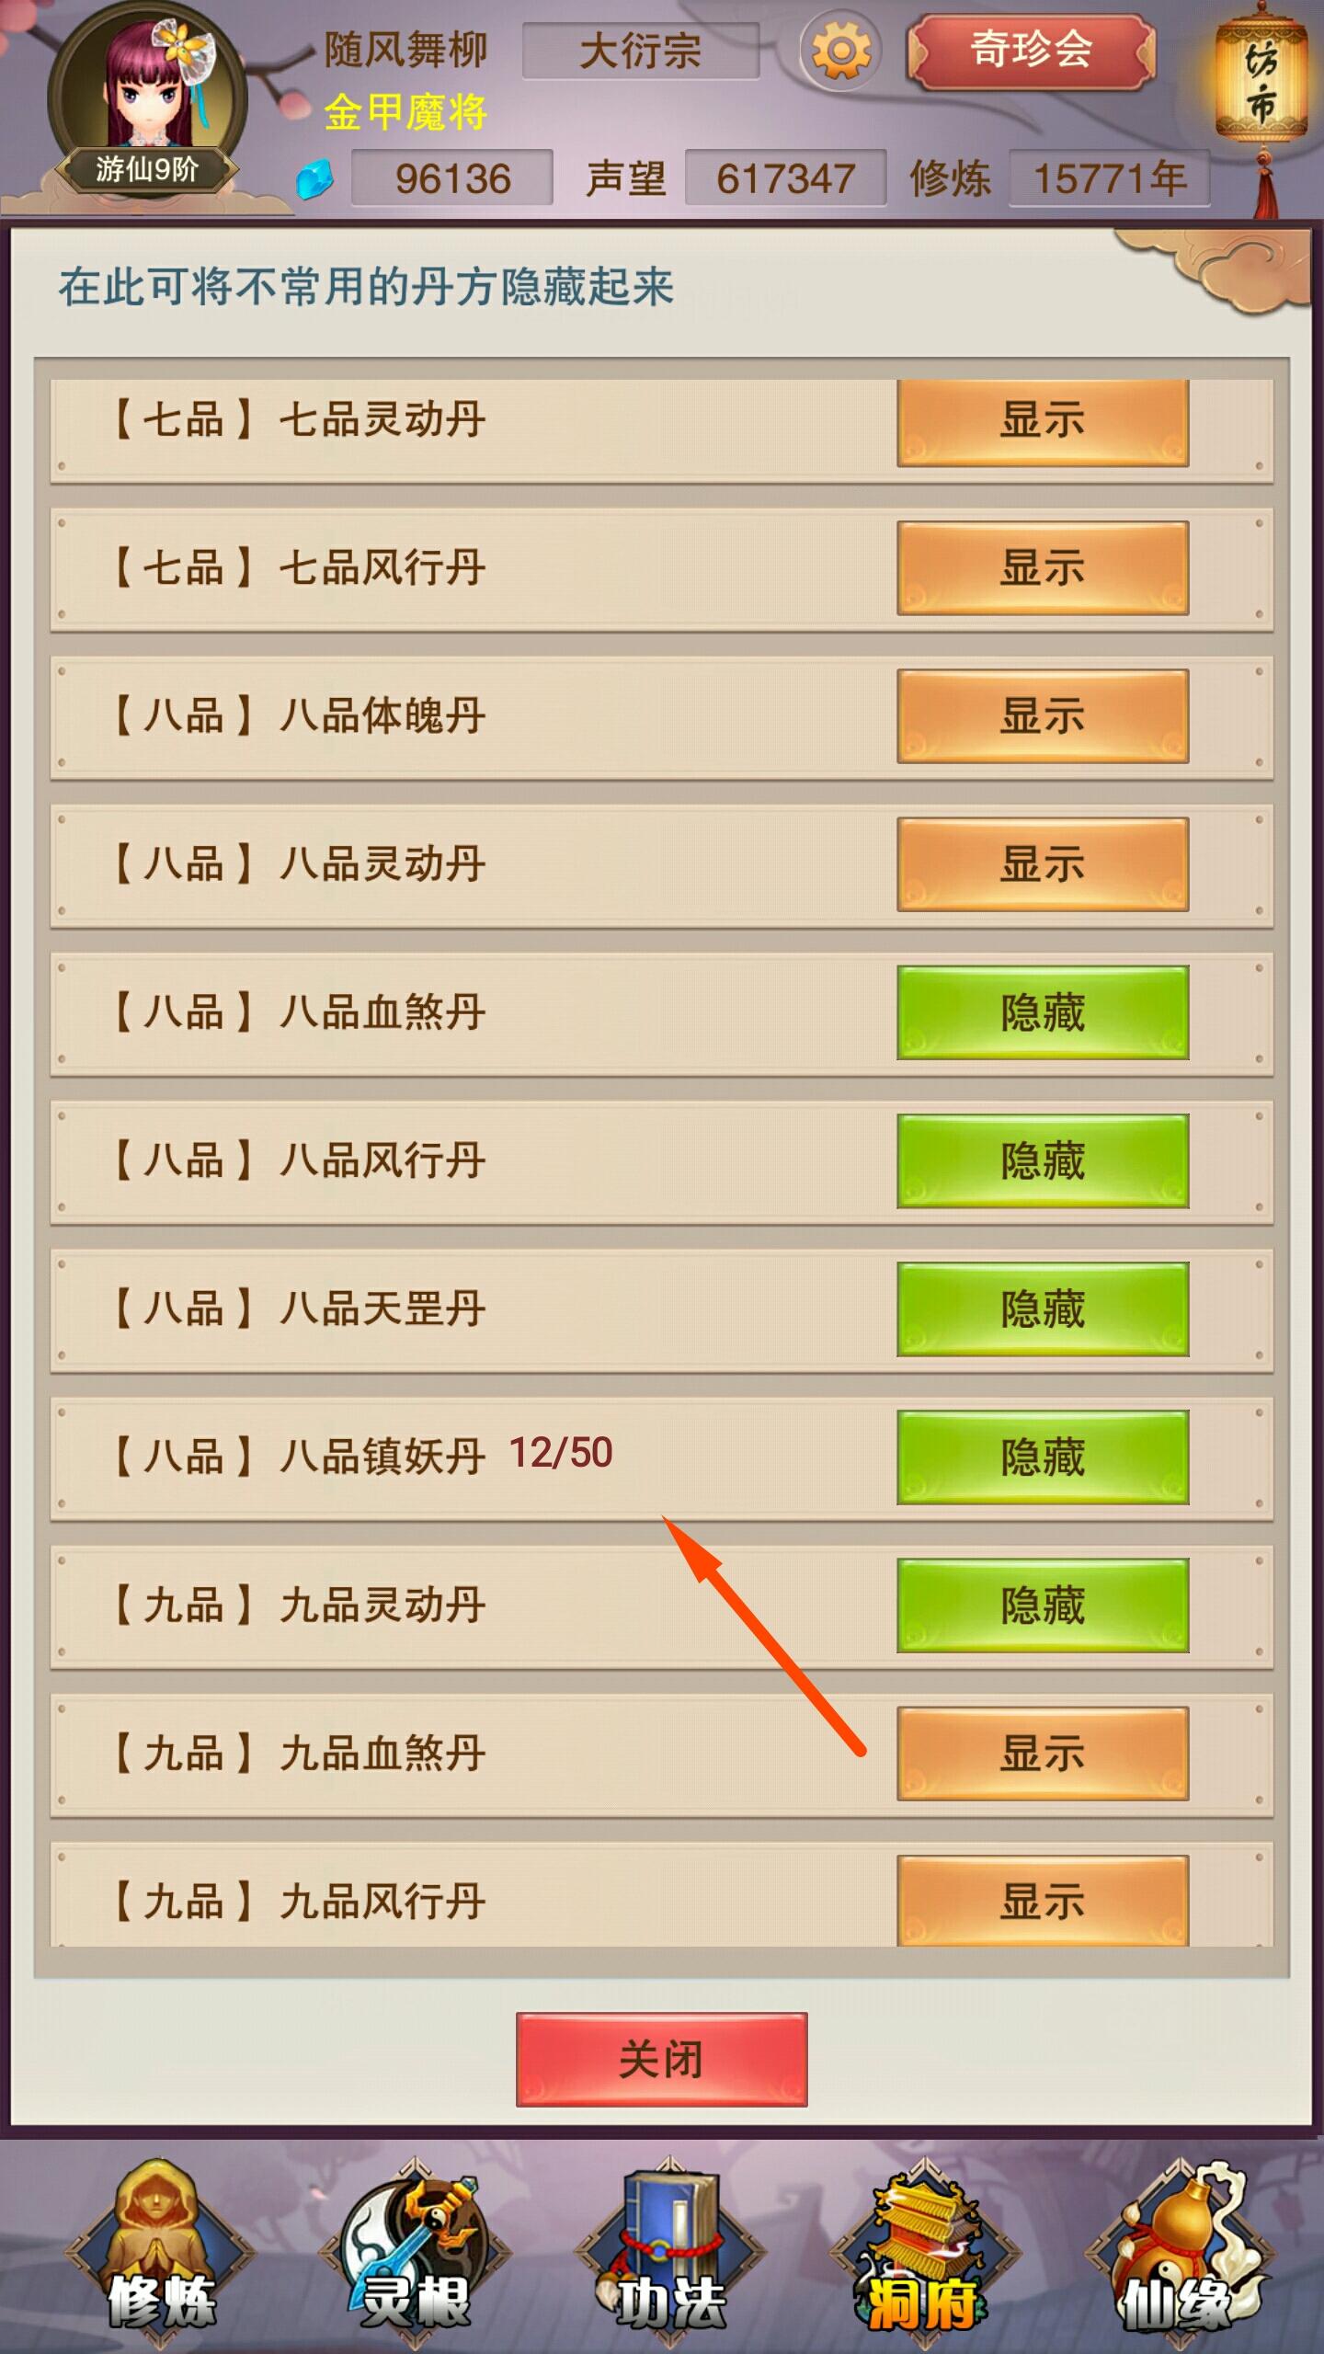Open the 仙缘 gourd icon
This screenshot has width=1324, height=2354.
tap(1180, 2246)
